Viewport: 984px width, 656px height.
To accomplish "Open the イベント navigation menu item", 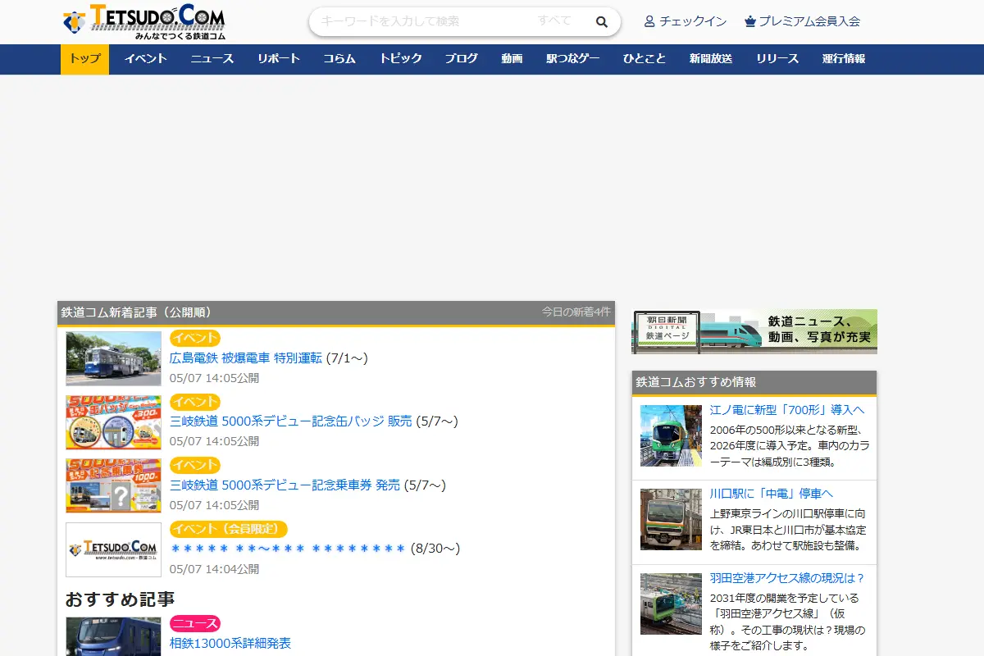I will click(145, 59).
